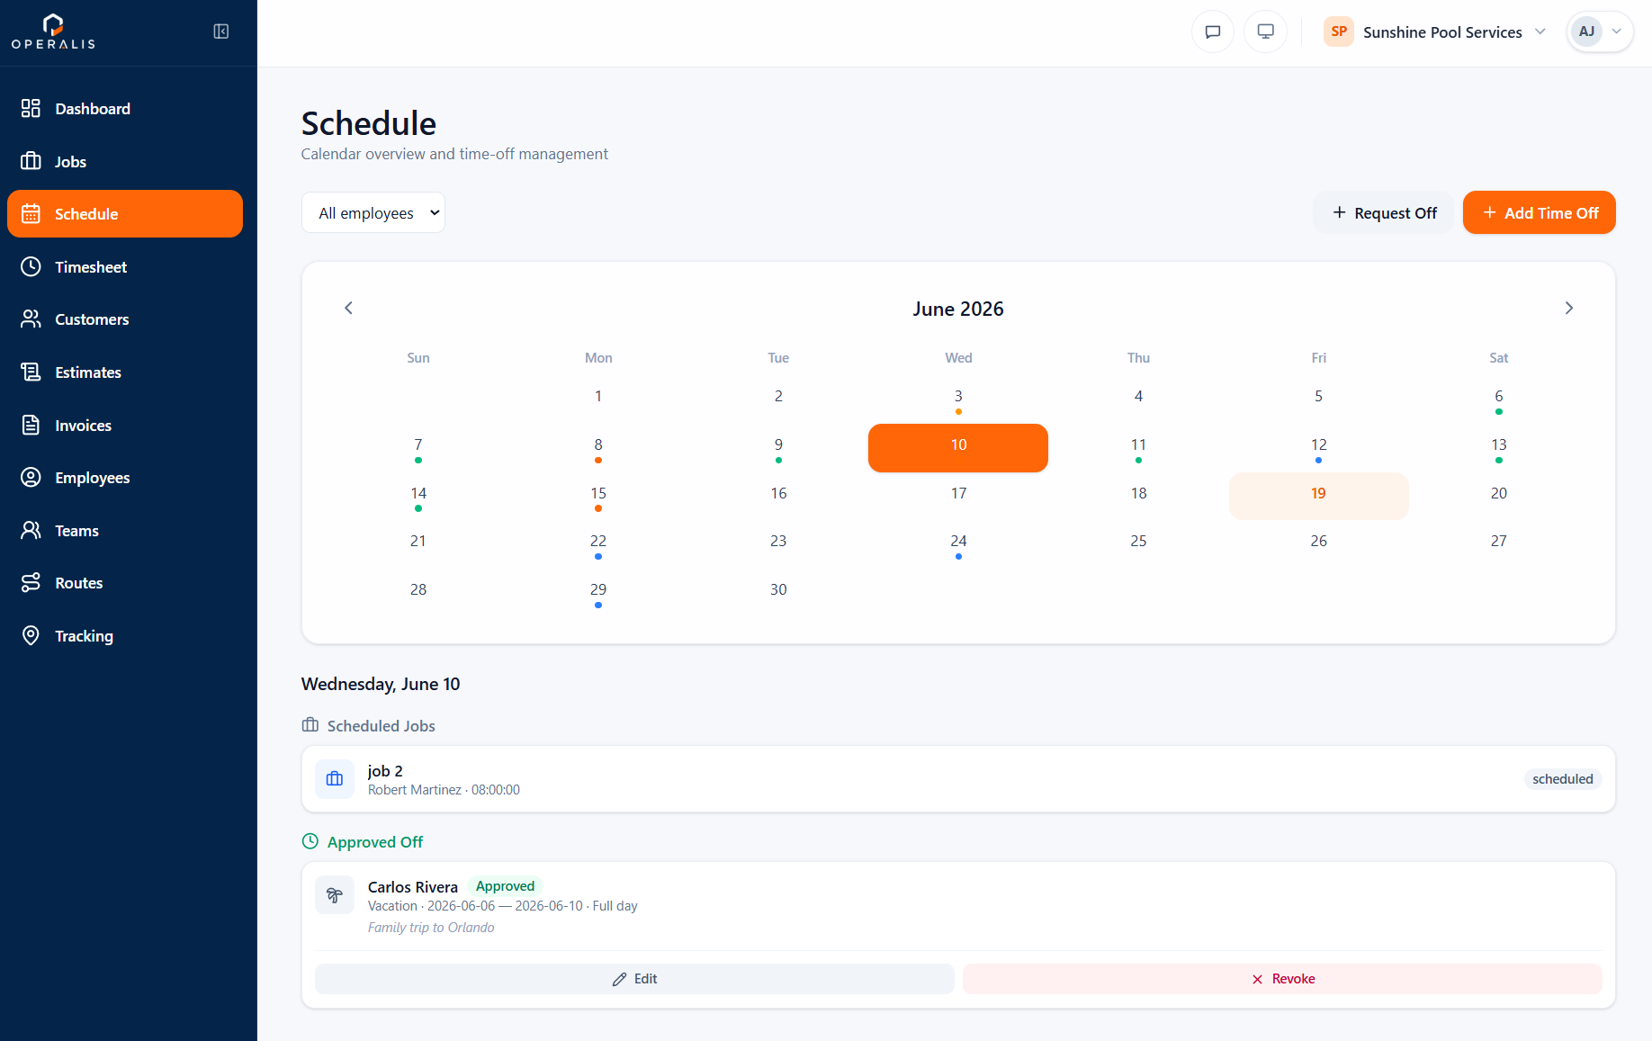Select June 30 on the calendar
The height and width of the screenshot is (1041, 1652).
coord(778,593)
